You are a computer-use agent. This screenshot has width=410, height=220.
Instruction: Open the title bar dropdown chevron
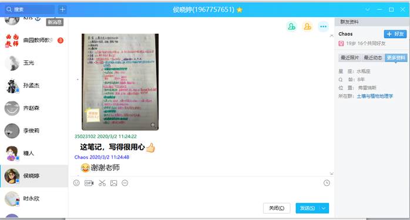pos(367,9)
